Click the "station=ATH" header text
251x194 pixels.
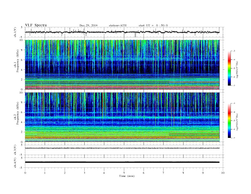118,25
